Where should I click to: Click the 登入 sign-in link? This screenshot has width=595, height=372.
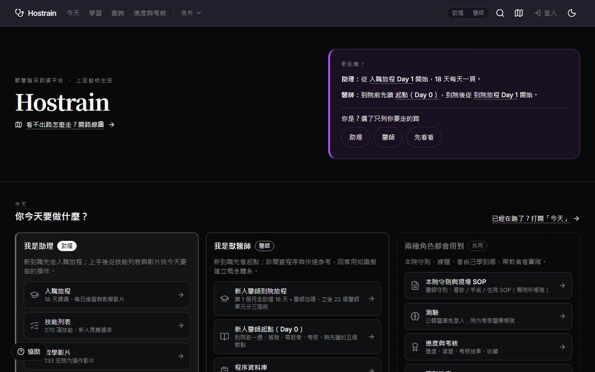click(x=545, y=13)
